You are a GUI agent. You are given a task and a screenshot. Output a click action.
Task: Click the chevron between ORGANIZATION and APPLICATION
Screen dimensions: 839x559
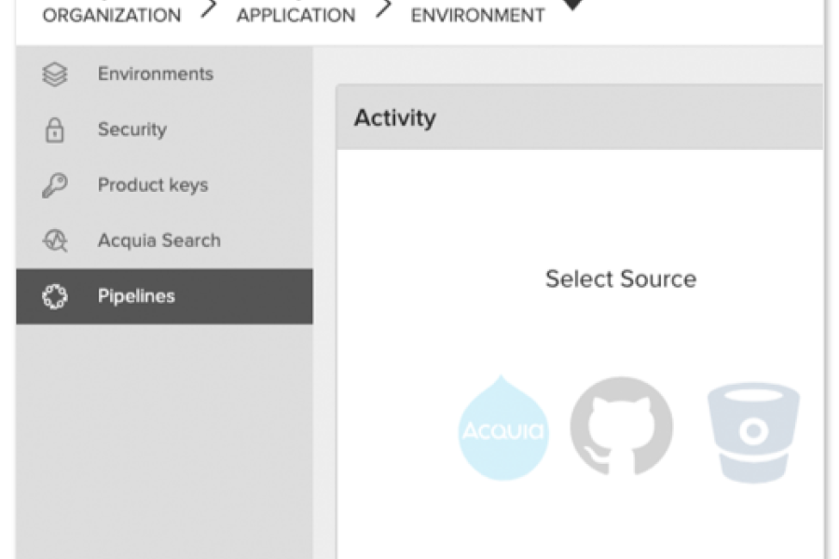pos(209,11)
